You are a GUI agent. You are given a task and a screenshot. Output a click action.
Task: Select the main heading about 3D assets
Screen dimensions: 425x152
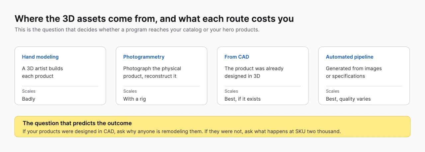pyautogui.click(x=154, y=19)
